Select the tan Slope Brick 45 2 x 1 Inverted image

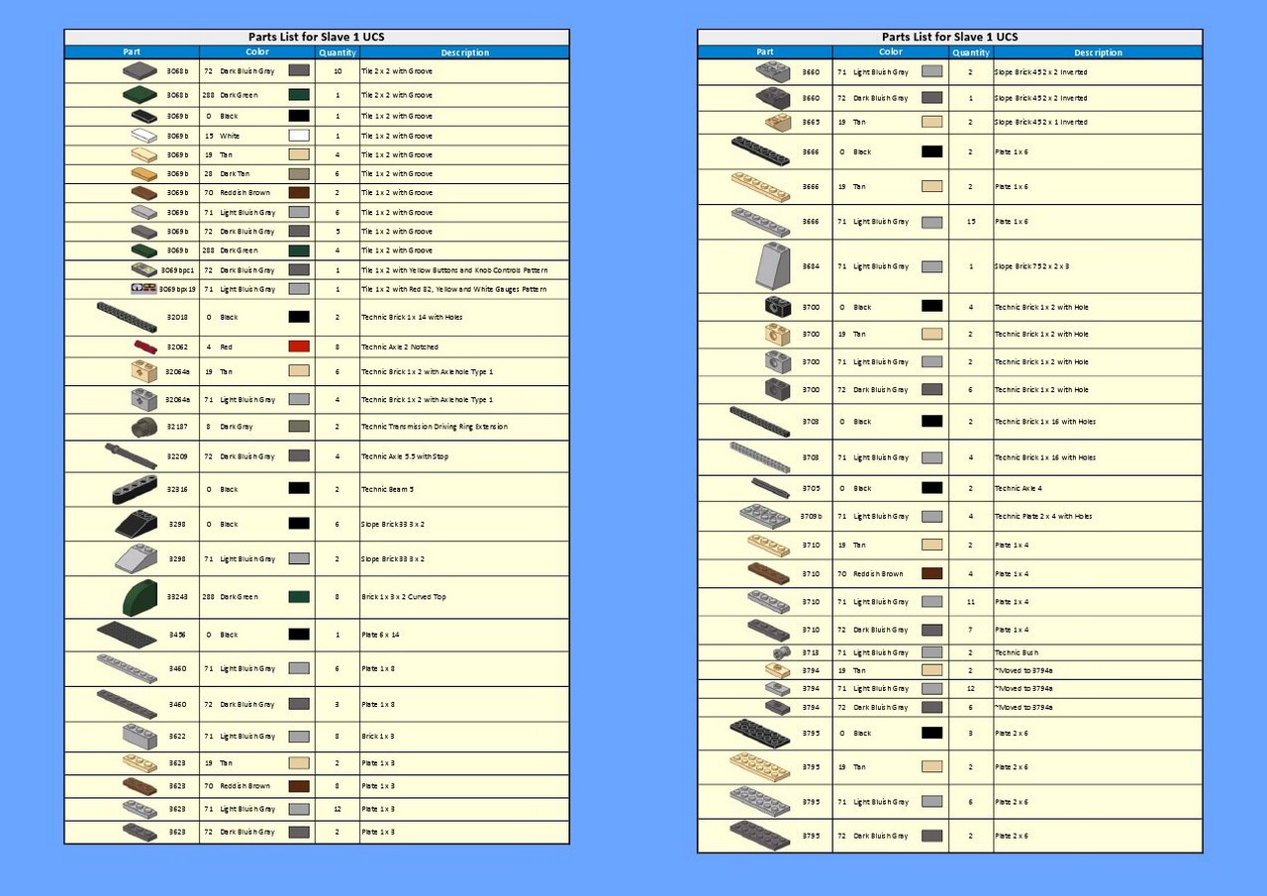778,122
